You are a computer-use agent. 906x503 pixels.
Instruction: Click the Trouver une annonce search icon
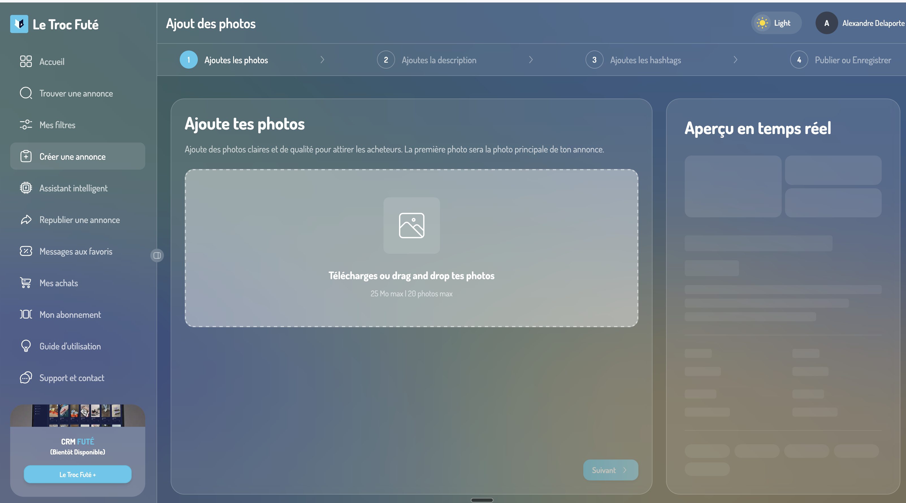coord(26,93)
